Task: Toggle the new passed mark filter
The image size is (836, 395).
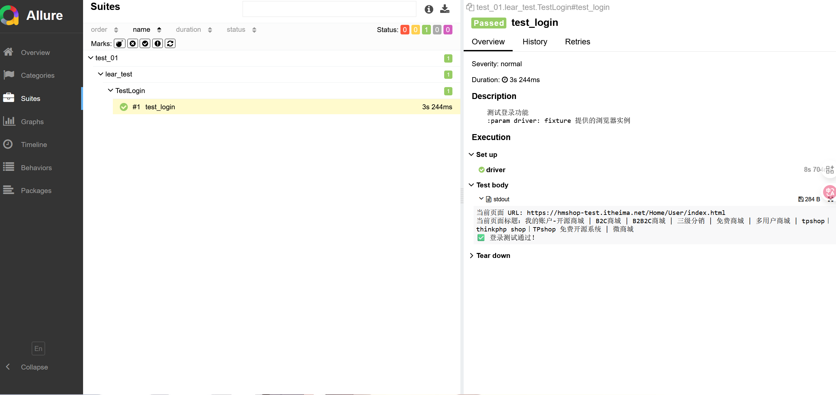Action: point(145,43)
